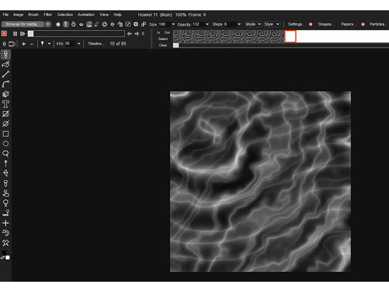389x292 pixels.
Task: Click the highlighted empty frame in filmstrip
Action: (x=290, y=36)
